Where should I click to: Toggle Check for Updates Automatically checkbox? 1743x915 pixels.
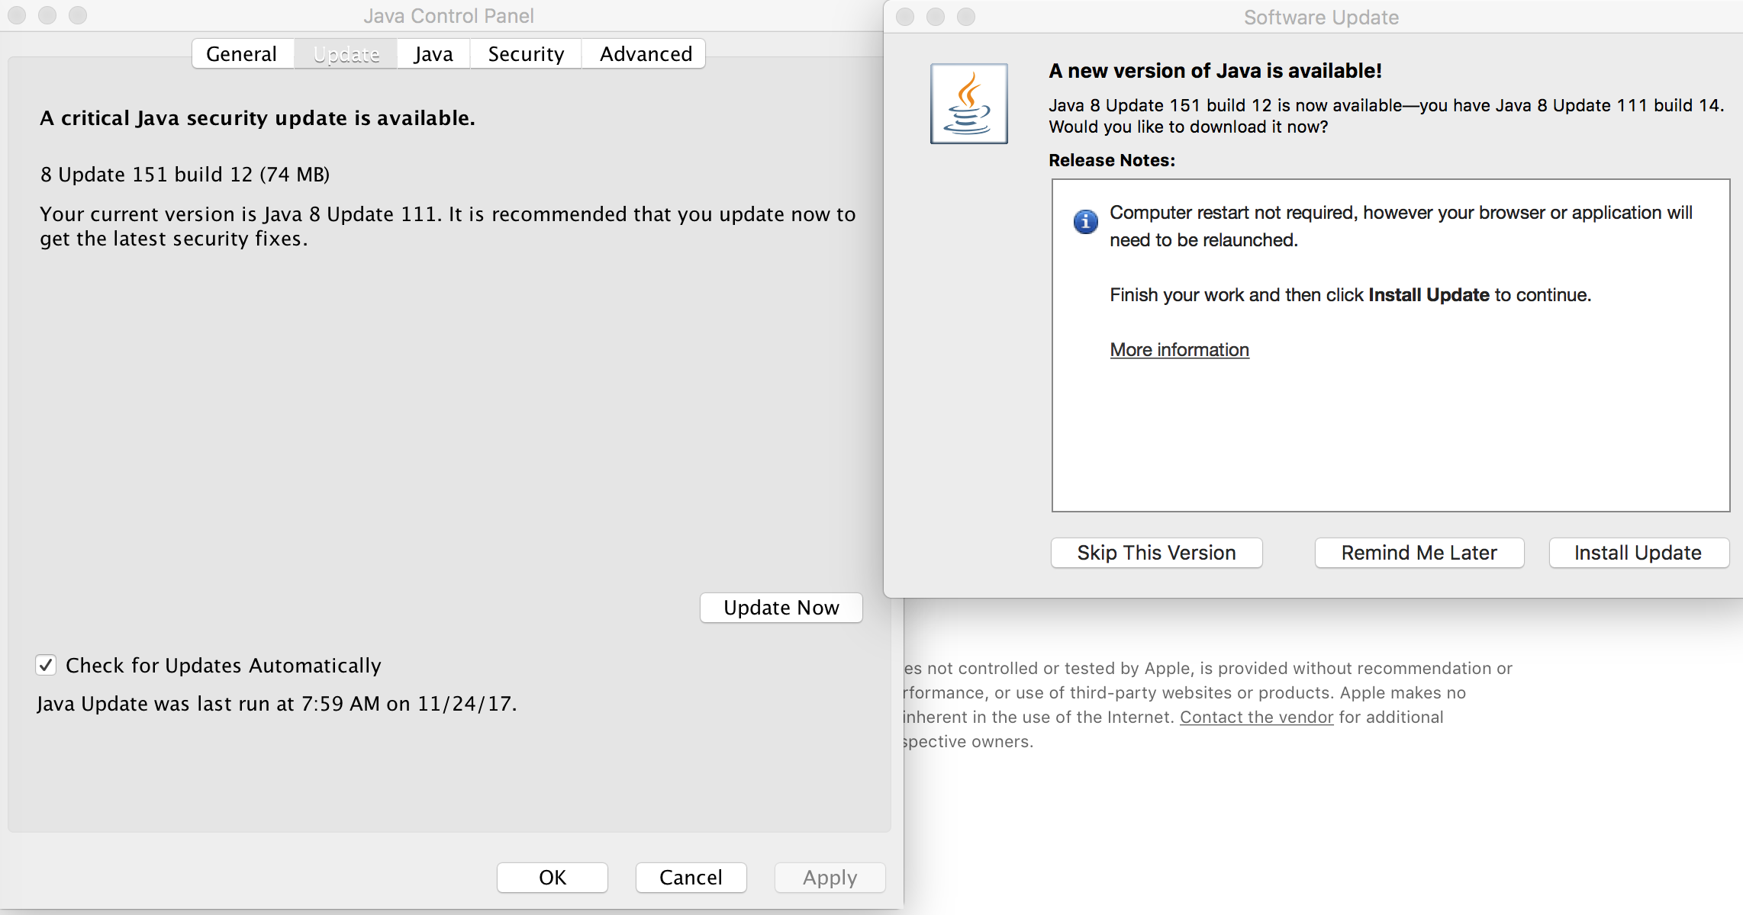46,665
